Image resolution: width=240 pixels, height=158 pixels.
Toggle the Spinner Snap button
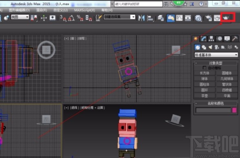[x=89, y=18]
